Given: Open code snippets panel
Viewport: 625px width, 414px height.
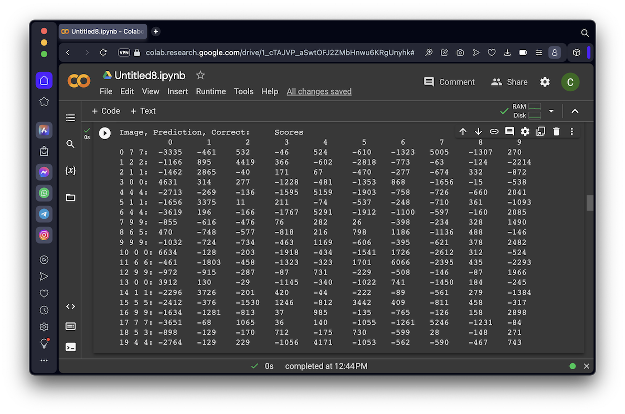Looking at the screenshot, I should [70, 306].
